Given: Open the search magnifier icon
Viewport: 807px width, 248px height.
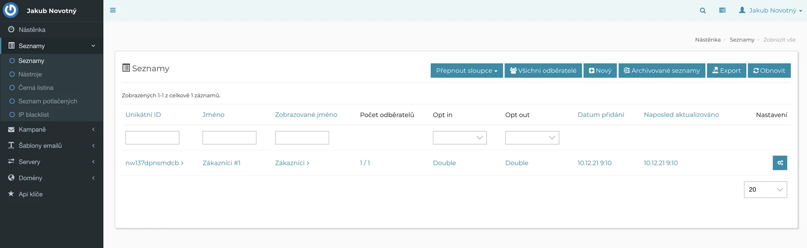Looking at the screenshot, I should [x=702, y=11].
